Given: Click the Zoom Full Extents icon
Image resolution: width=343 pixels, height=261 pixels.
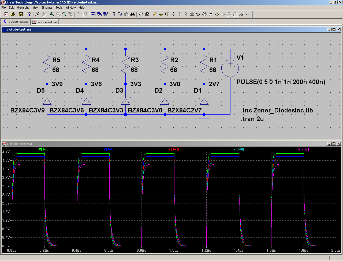Looking at the screenshot, I should coord(70,14).
